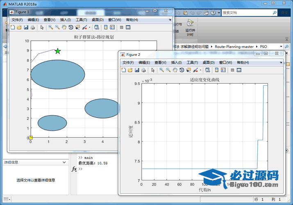The width and height of the screenshot is (293, 205).
Task: Select the Pan hand tool in Figure 1
Action: click(x=64, y=27)
